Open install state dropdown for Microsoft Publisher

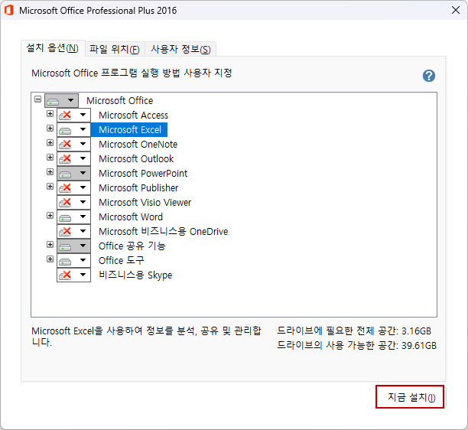(x=73, y=187)
